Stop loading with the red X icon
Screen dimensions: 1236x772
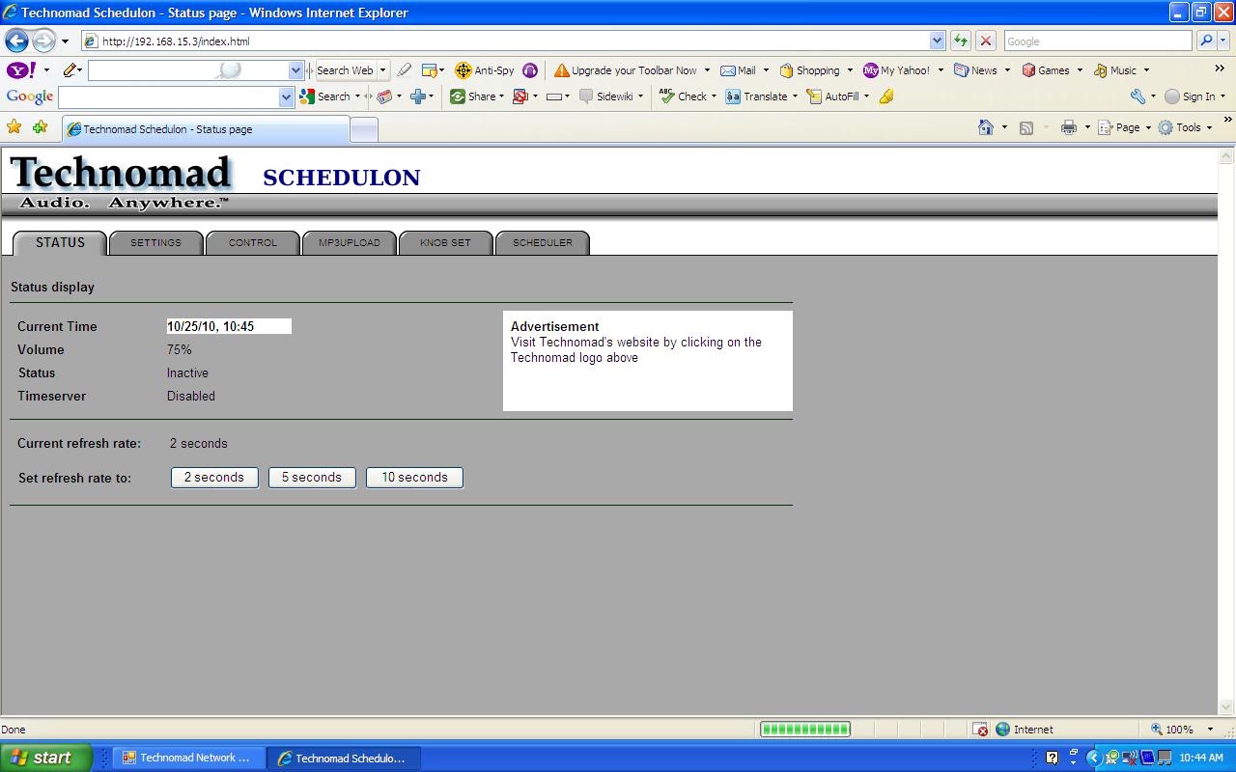[986, 41]
